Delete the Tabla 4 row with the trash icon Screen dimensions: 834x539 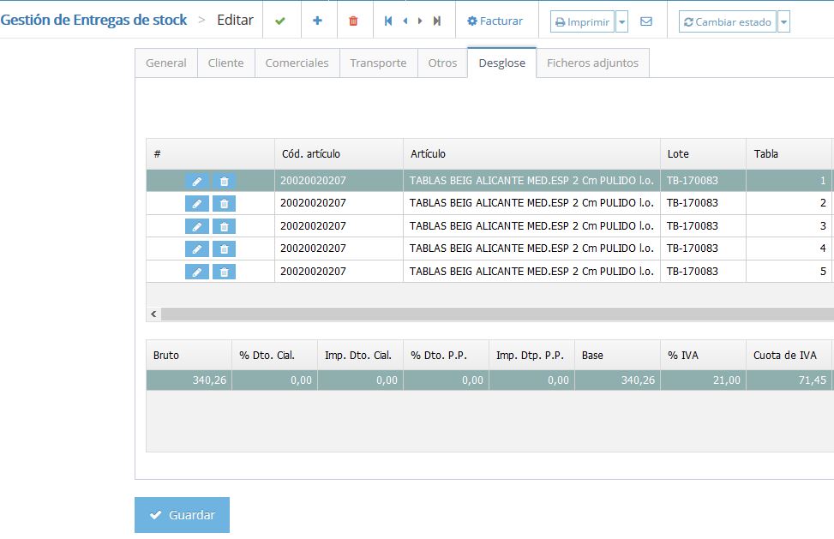[x=224, y=249]
